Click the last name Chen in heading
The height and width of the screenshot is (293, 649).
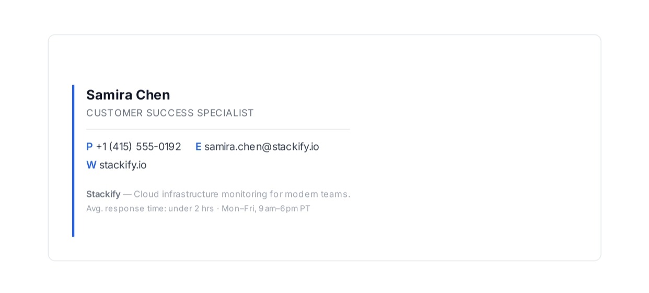153,95
